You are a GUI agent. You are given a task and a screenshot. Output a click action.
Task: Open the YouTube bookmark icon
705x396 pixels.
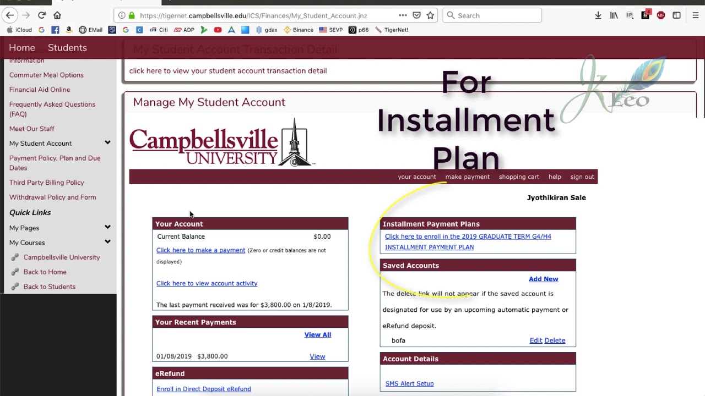218,30
